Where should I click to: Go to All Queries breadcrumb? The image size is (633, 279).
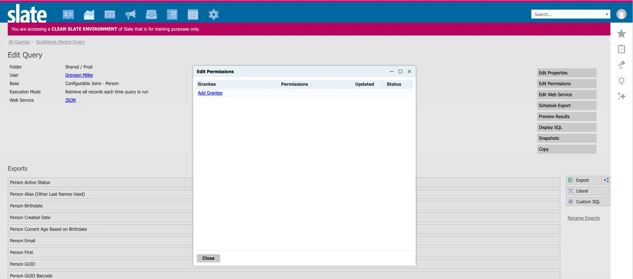(19, 42)
